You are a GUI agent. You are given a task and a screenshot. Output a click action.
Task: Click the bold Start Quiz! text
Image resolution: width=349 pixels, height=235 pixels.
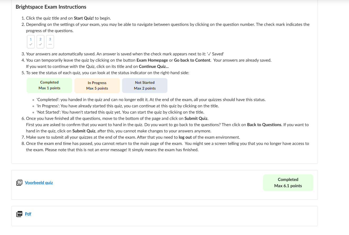[84, 18]
